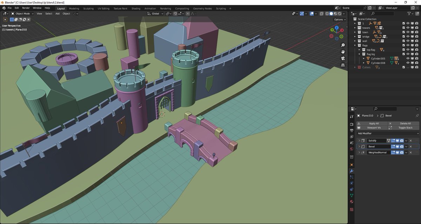421x224 pixels.
Task: Open the Particles properties tab icon
Action: 352,177
